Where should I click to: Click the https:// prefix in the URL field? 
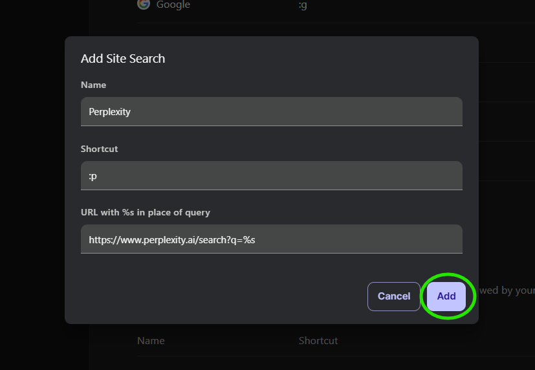point(102,240)
